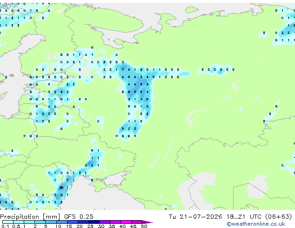The width and height of the screenshot is (295, 228).
Task: Click the 0.1 to 0.5 mm legend swatch
Action: 8,222
